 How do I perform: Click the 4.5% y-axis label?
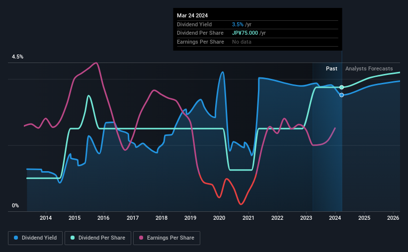pyautogui.click(x=17, y=57)
